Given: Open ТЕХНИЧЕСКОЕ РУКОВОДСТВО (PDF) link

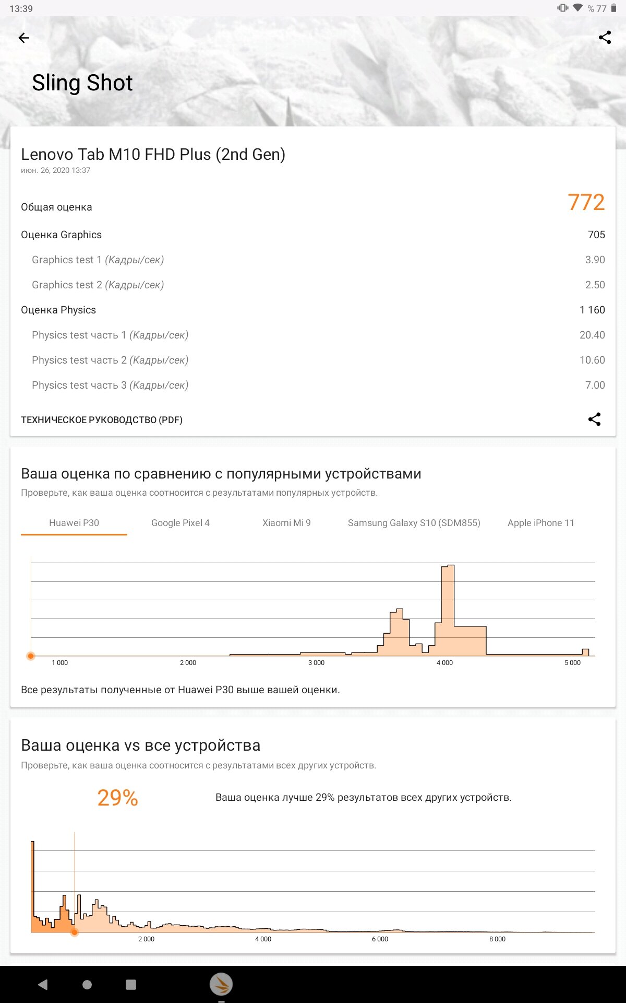Looking at the screenshot, I should click(x=102, y=420).
